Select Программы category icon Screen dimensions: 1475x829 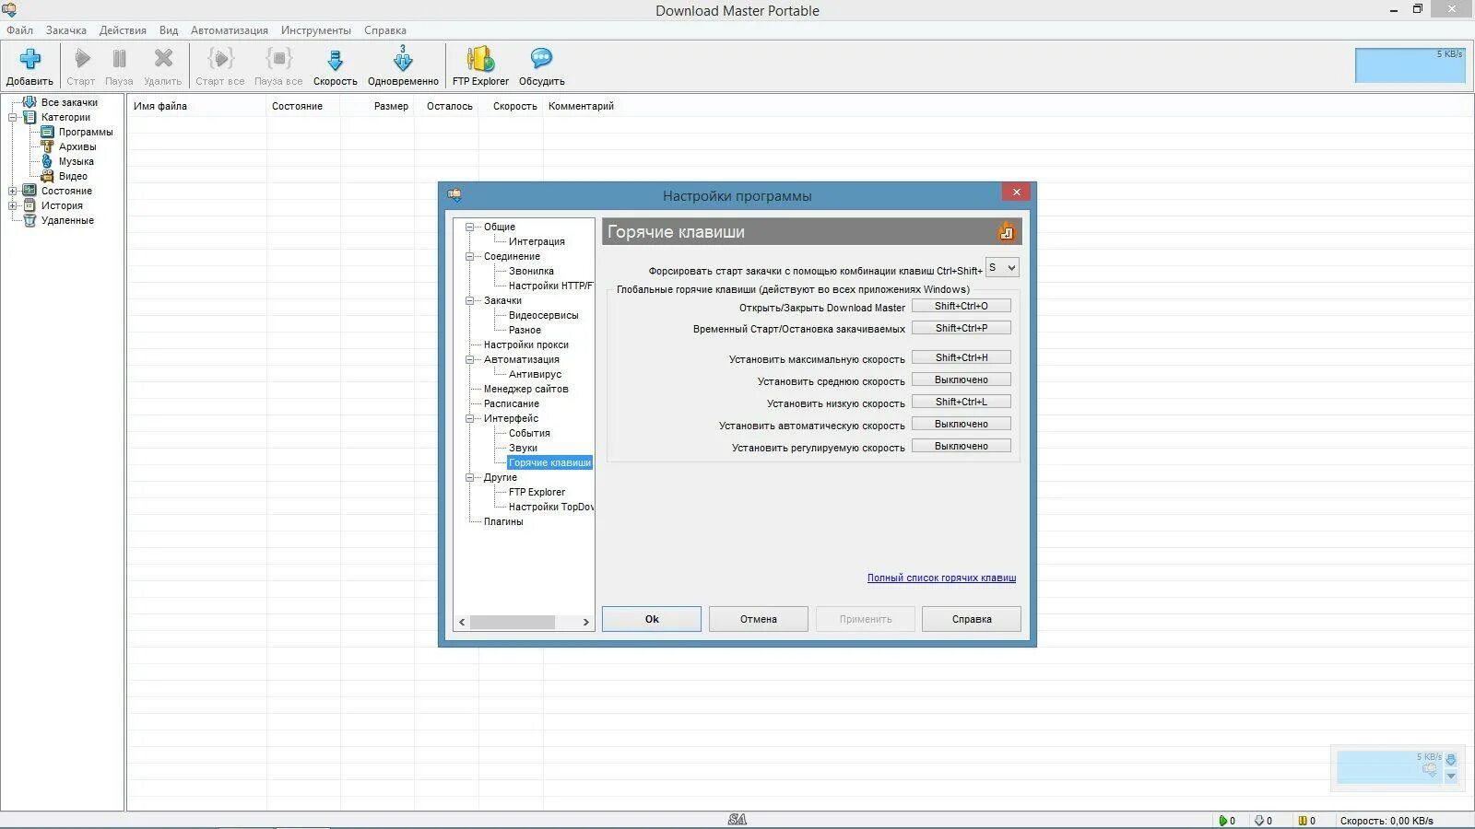(47, 132)
